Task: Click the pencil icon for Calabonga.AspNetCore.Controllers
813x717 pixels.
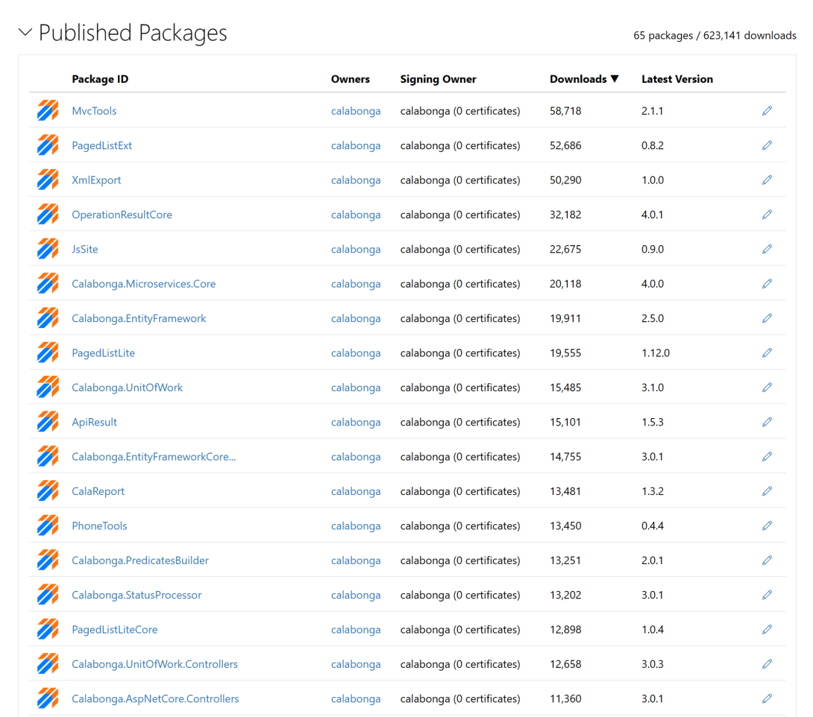Action: [x=767, y=698]
